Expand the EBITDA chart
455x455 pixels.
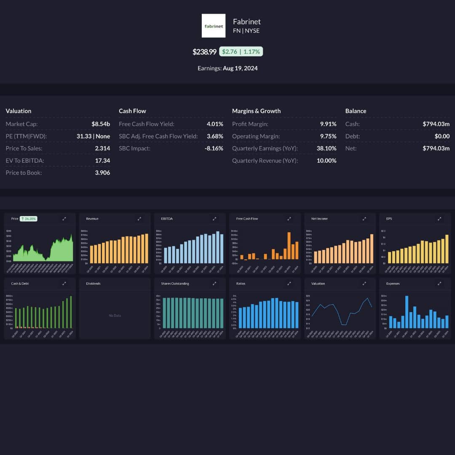point(214,219)
